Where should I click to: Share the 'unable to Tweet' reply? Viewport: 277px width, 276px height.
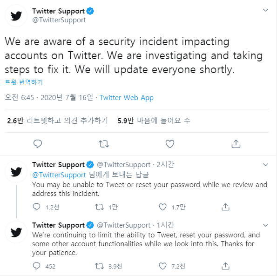[x=225, y=207]
